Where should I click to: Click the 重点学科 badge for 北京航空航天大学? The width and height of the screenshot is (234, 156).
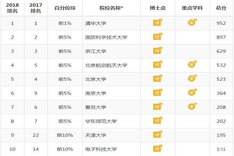pyautogui.click(x=192, y=64)
